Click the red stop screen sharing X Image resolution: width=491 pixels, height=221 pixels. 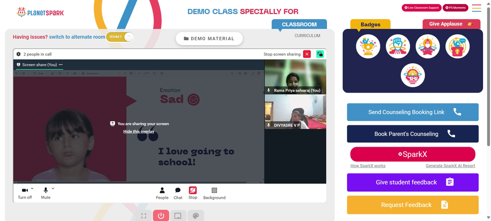point(307,54)
